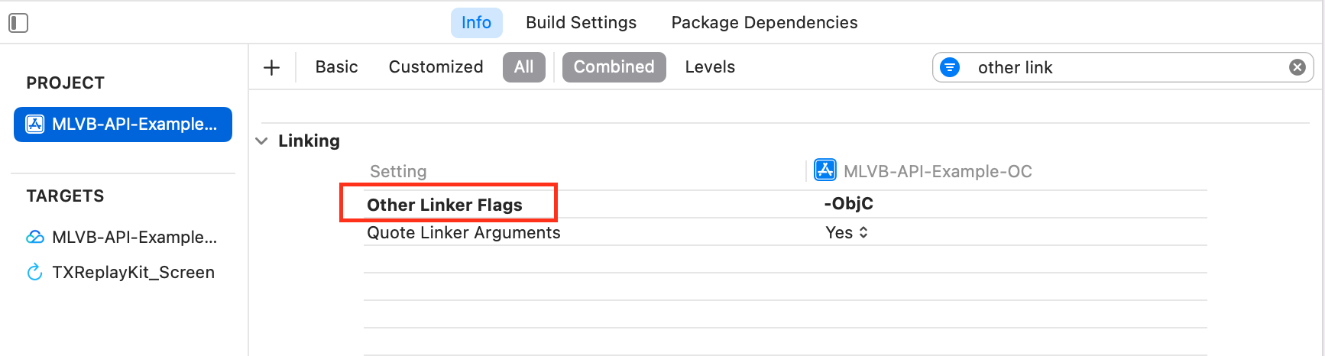1325x356 pixels.
Task: Switch to Levels view
Action: 710,67
